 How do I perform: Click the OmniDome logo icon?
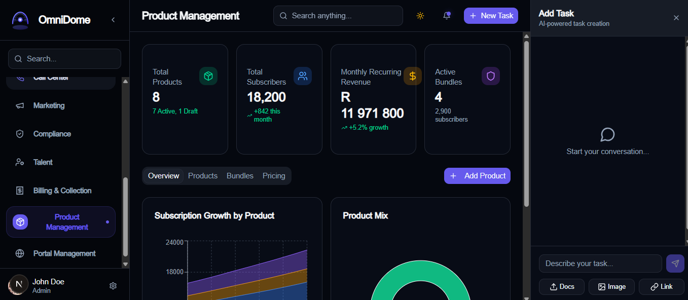coord(20,20)
